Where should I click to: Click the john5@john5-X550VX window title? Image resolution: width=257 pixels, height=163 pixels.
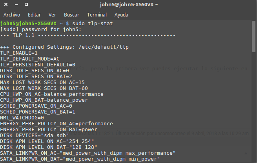click(x=129, y=4)
